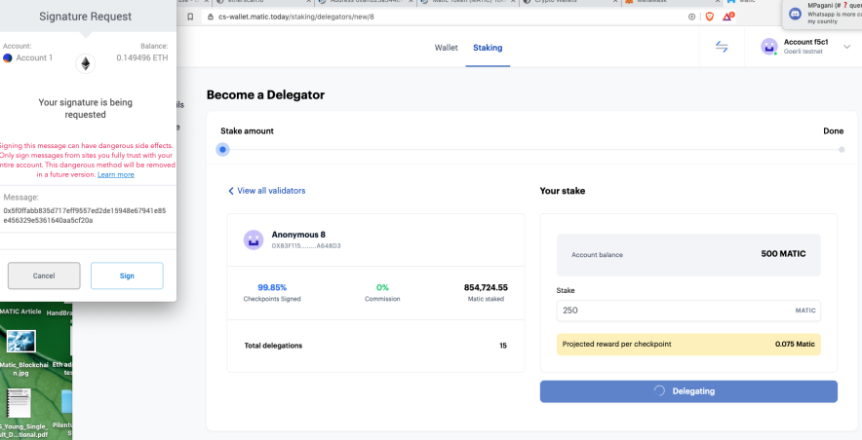Click the Stake amount progress step dot
The image size is (862, 440).
pos(222,149)
